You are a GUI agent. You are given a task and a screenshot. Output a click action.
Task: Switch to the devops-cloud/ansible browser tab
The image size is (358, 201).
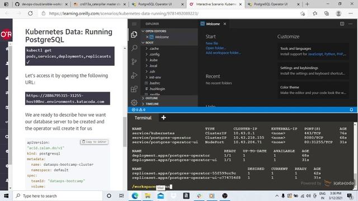click(x=41, y=4)
